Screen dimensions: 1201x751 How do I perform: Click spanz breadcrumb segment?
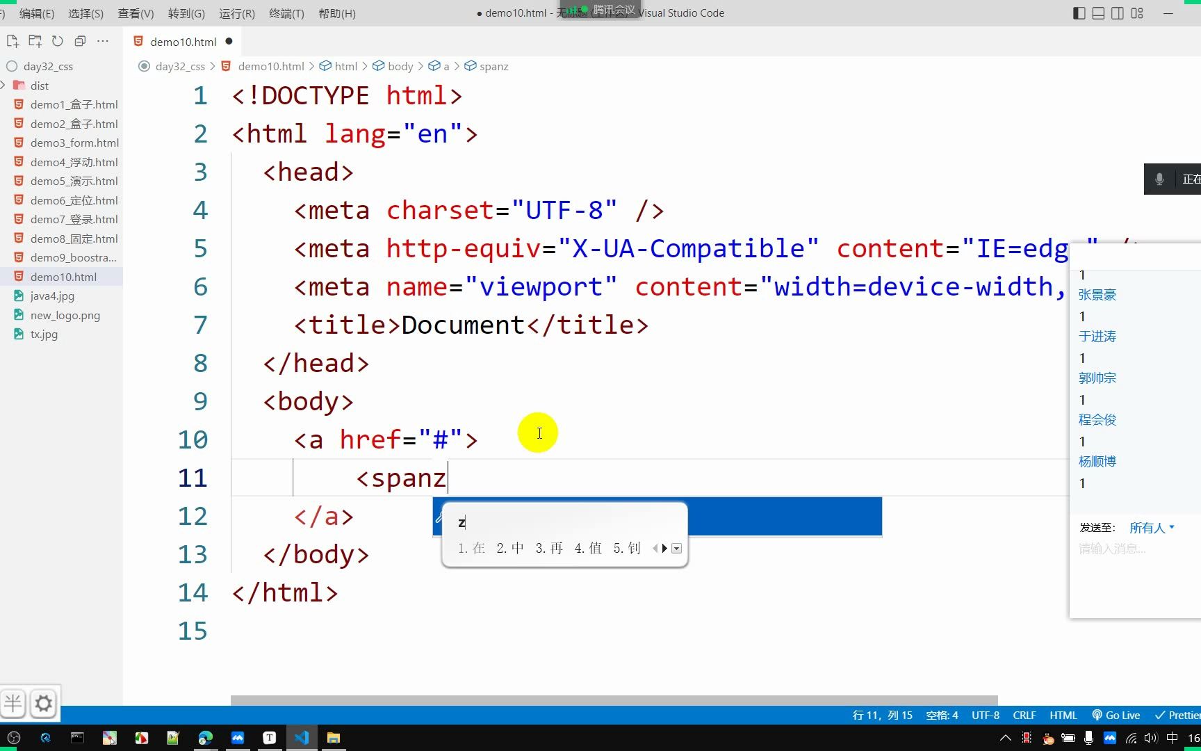coord(493,66)
